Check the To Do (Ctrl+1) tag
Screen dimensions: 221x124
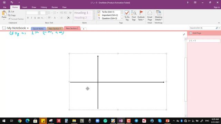click(x=108, y=12)
